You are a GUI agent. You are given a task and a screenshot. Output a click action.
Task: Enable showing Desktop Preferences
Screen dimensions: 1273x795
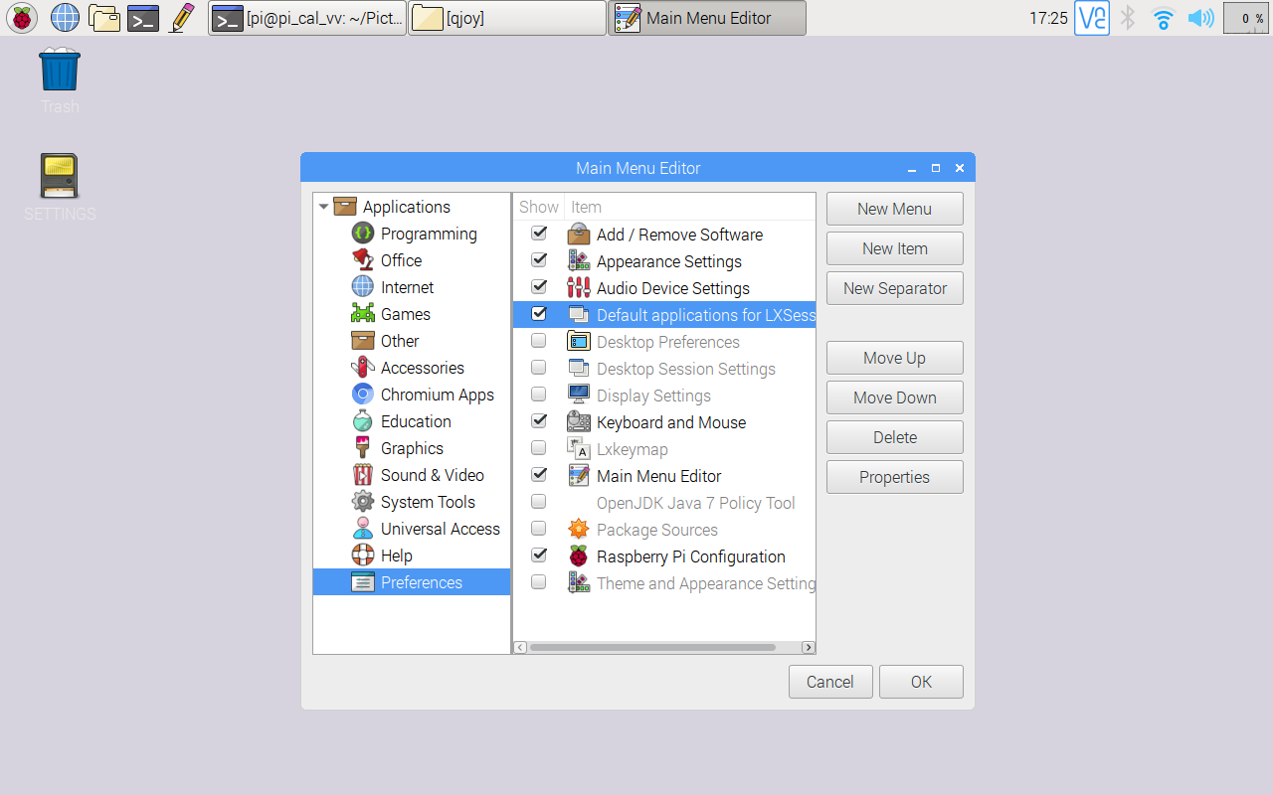tap(538, 340)
